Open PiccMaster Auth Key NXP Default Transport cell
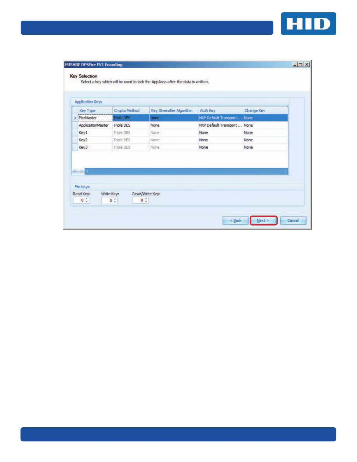Screen dimensions: 357x462 click(x=220, y=118)
